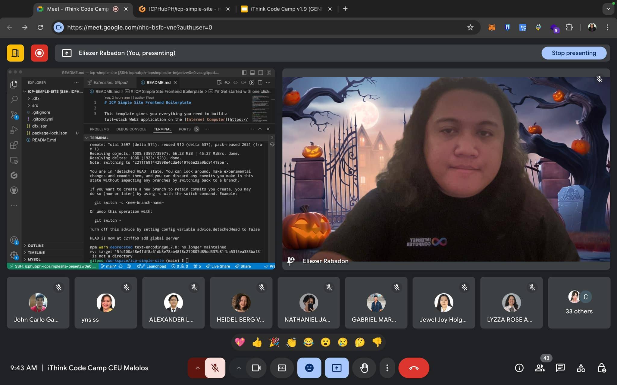This screenshot has height=385, width=617.
Task: Switch to ICPHubPH/icp-simple-site browser tab
Action: 184,9
